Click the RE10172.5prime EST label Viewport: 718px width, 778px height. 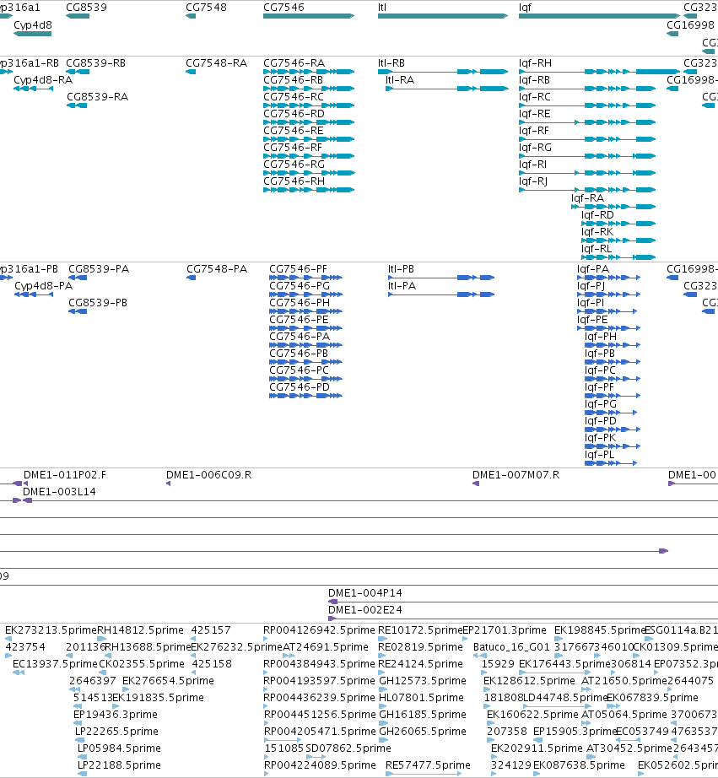pyautogui.click(x=420, y=630)
